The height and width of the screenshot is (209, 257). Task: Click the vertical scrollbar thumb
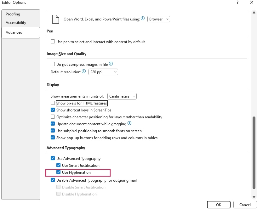[x=254, y=153]
